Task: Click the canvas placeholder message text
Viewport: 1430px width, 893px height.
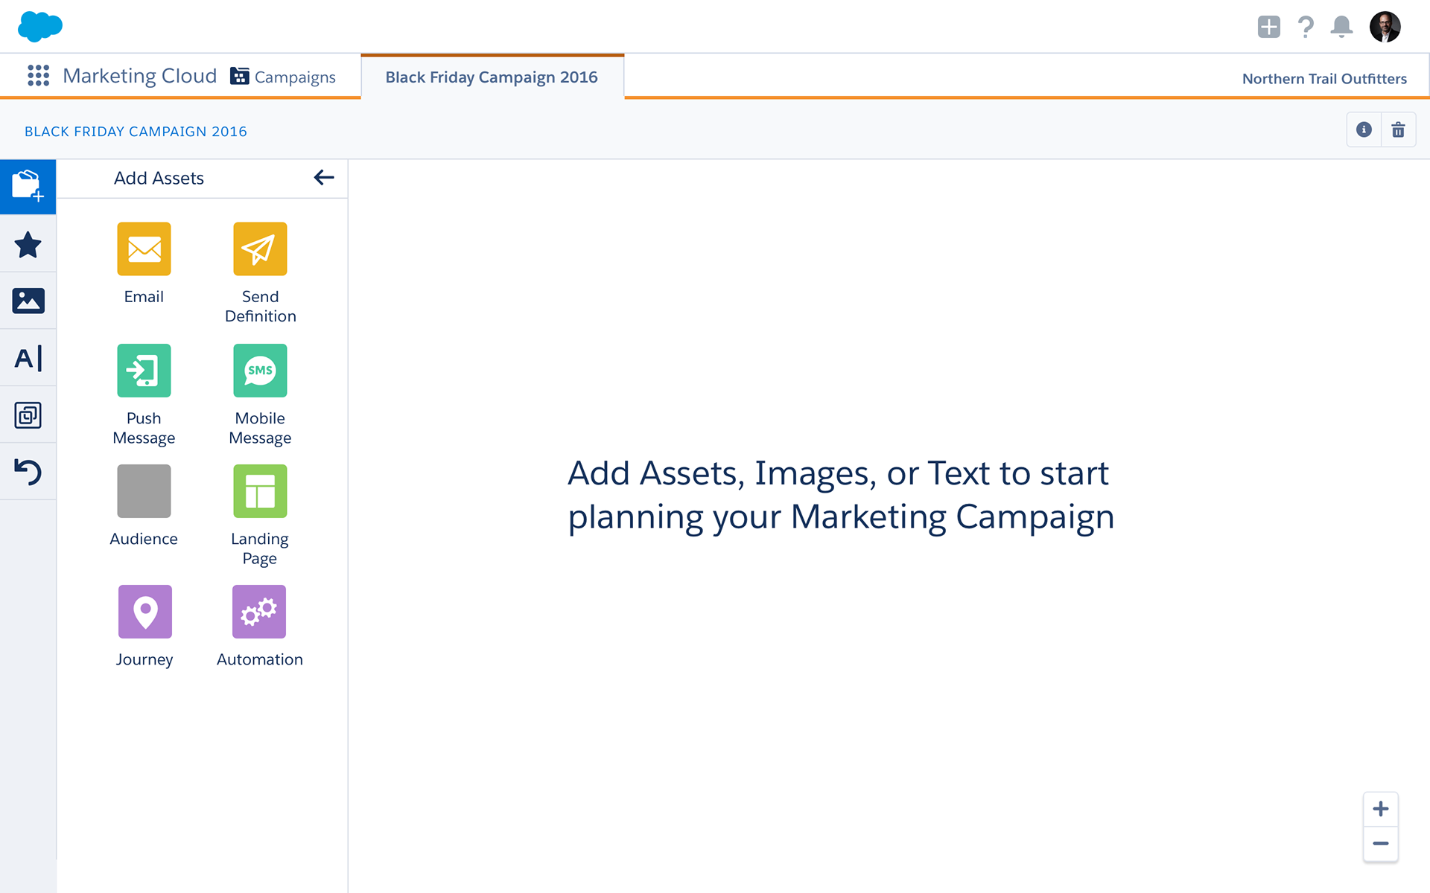Action: tap(841, 495)
